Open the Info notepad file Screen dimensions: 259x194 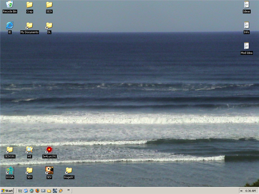246,26
